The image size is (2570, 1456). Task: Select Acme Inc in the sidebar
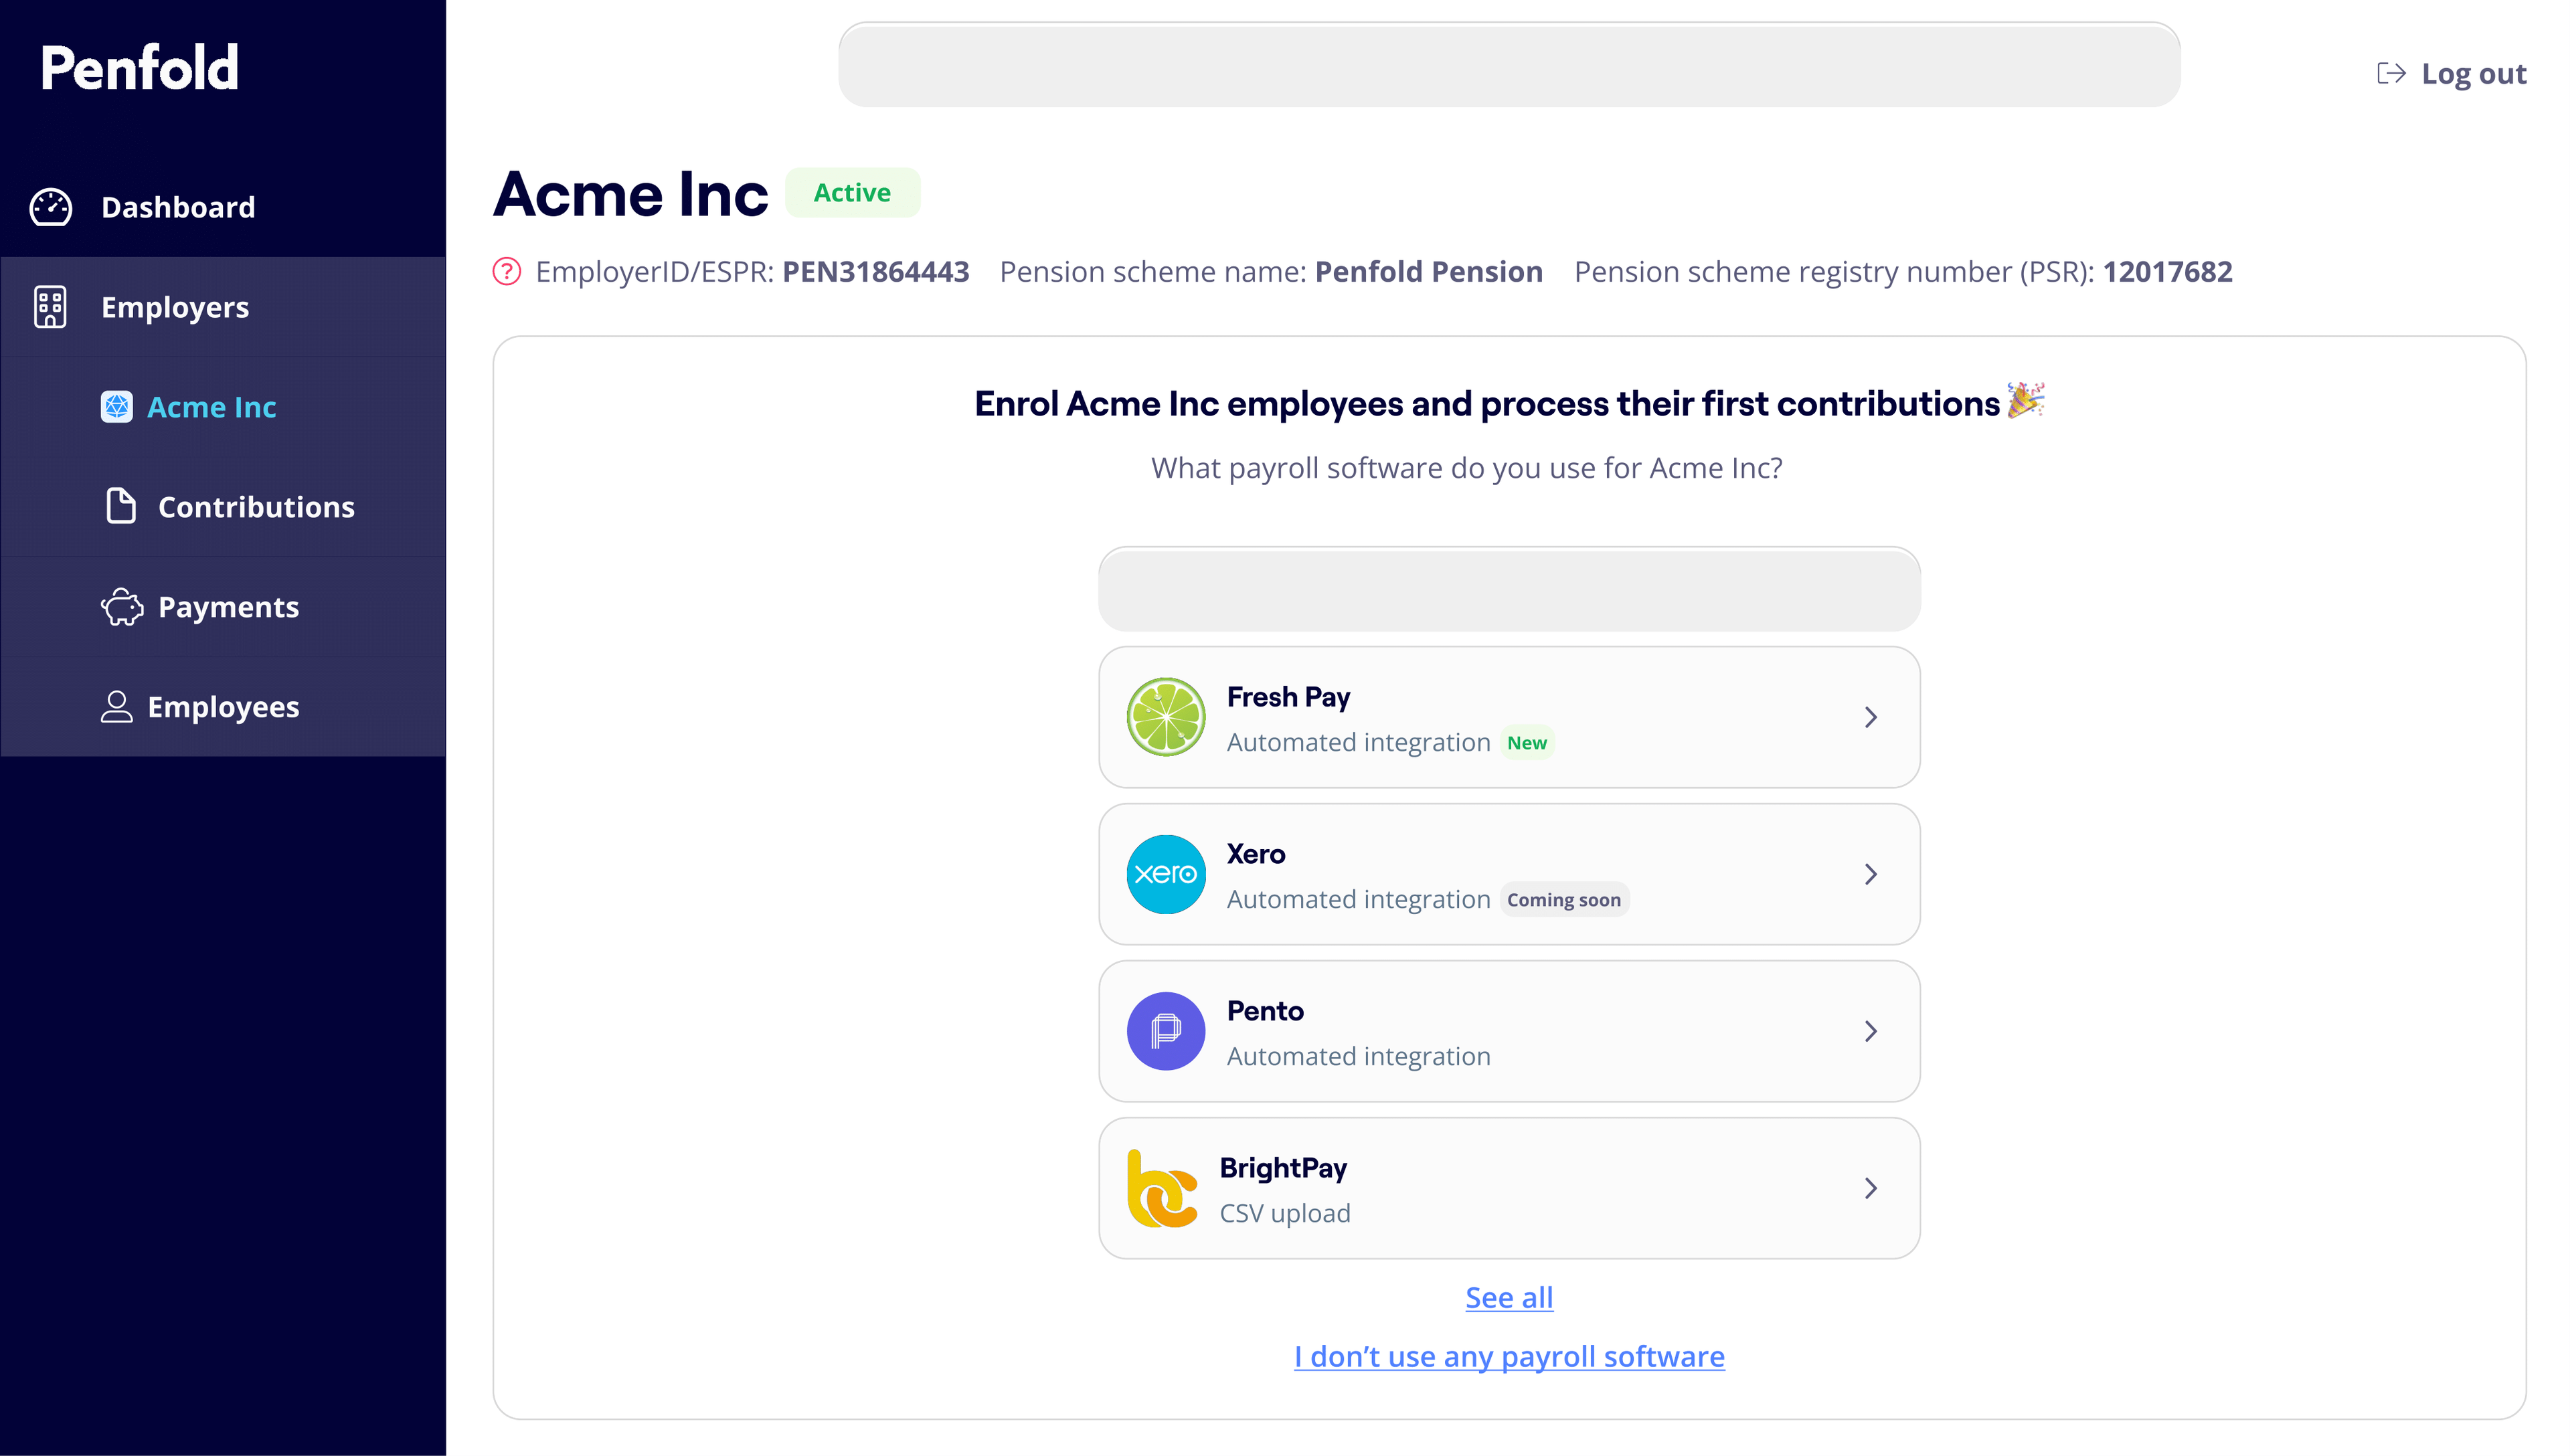coord(223,407)
